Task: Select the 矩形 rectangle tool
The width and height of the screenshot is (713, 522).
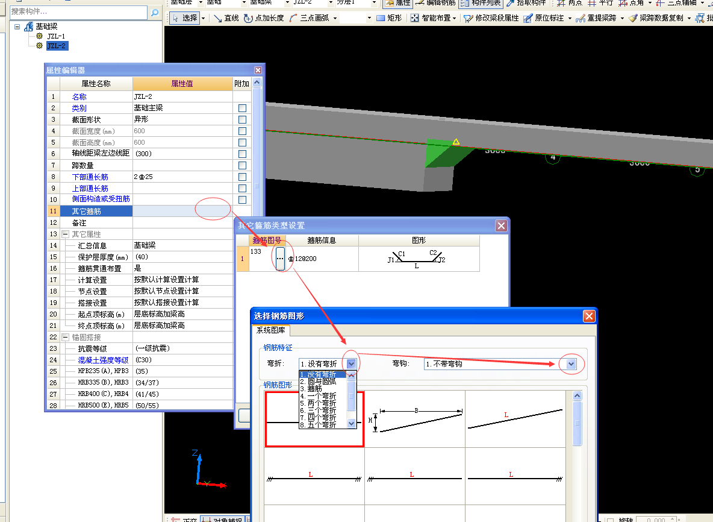Action: pyautogui.click(x=389, y=17)
